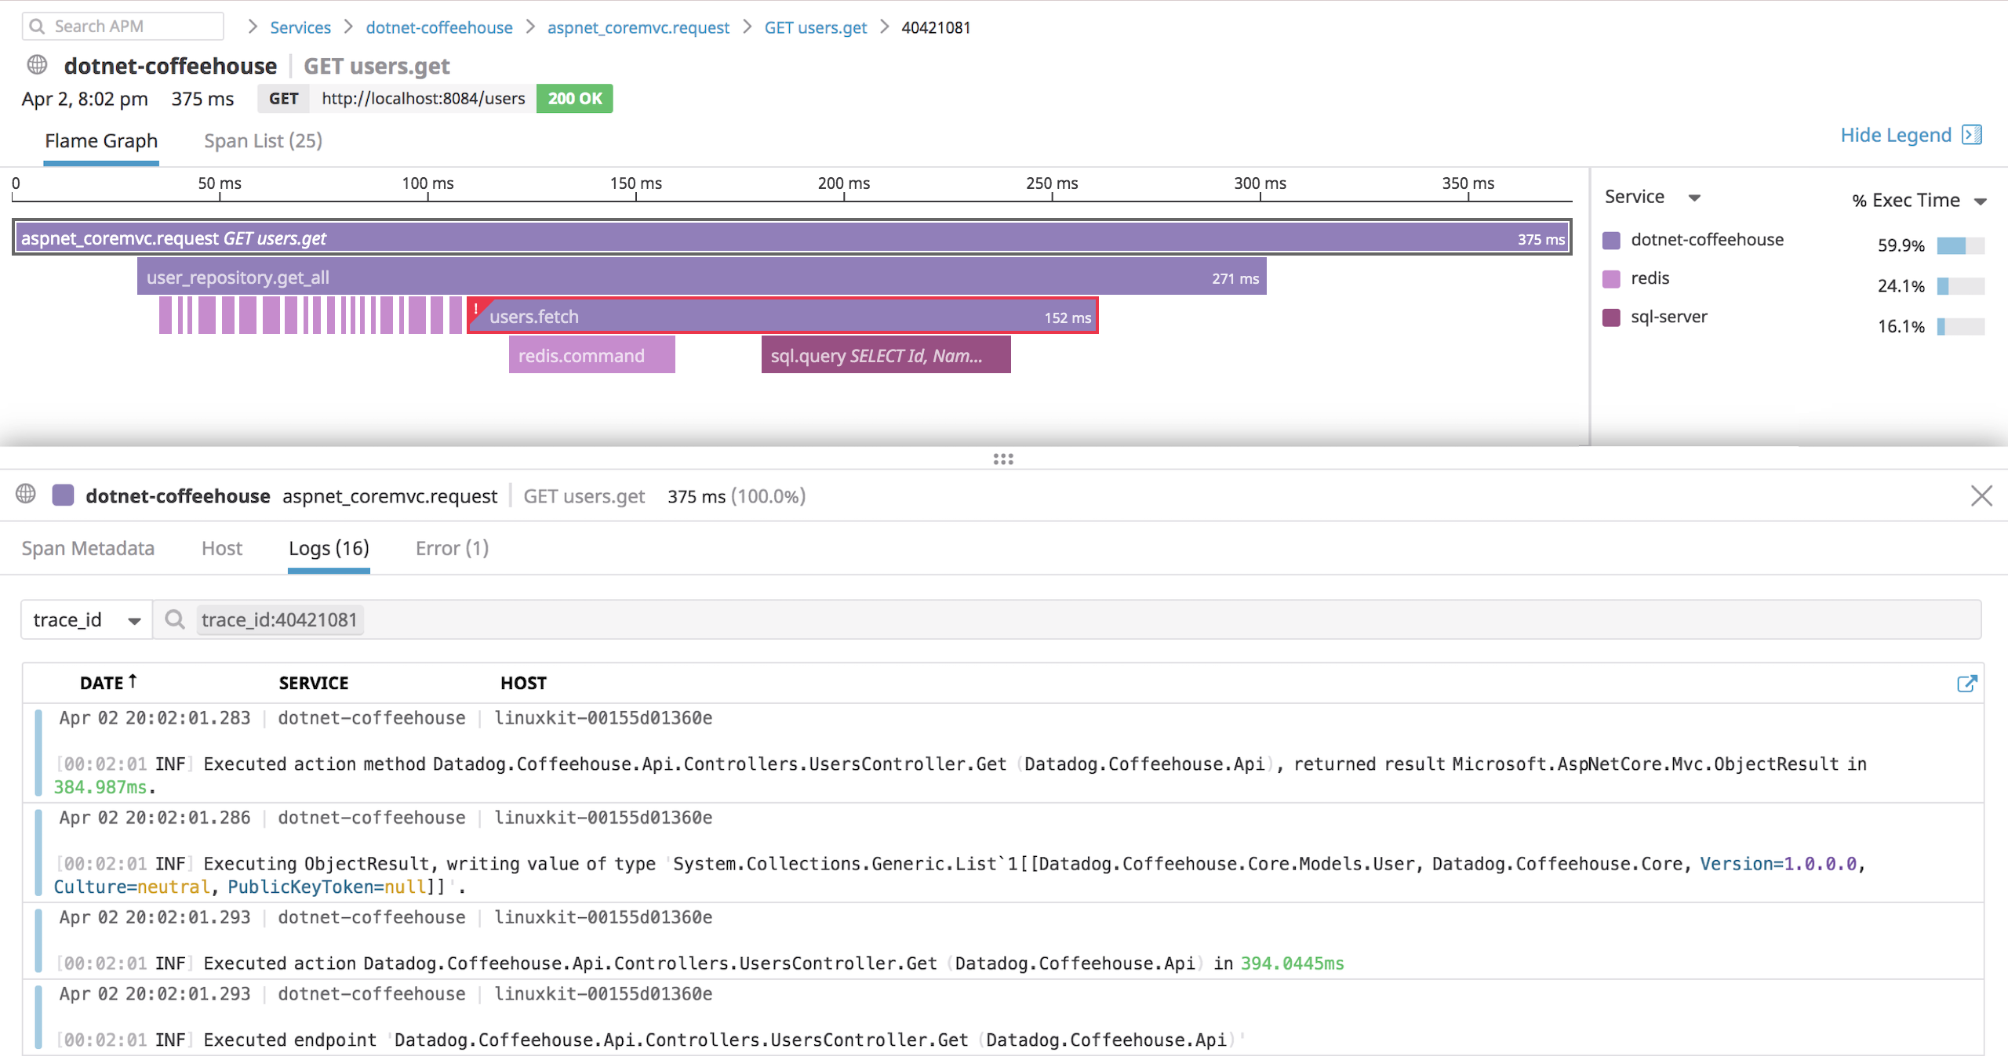
Task: Click the 200 OK status badge
Action: point(574,98)
